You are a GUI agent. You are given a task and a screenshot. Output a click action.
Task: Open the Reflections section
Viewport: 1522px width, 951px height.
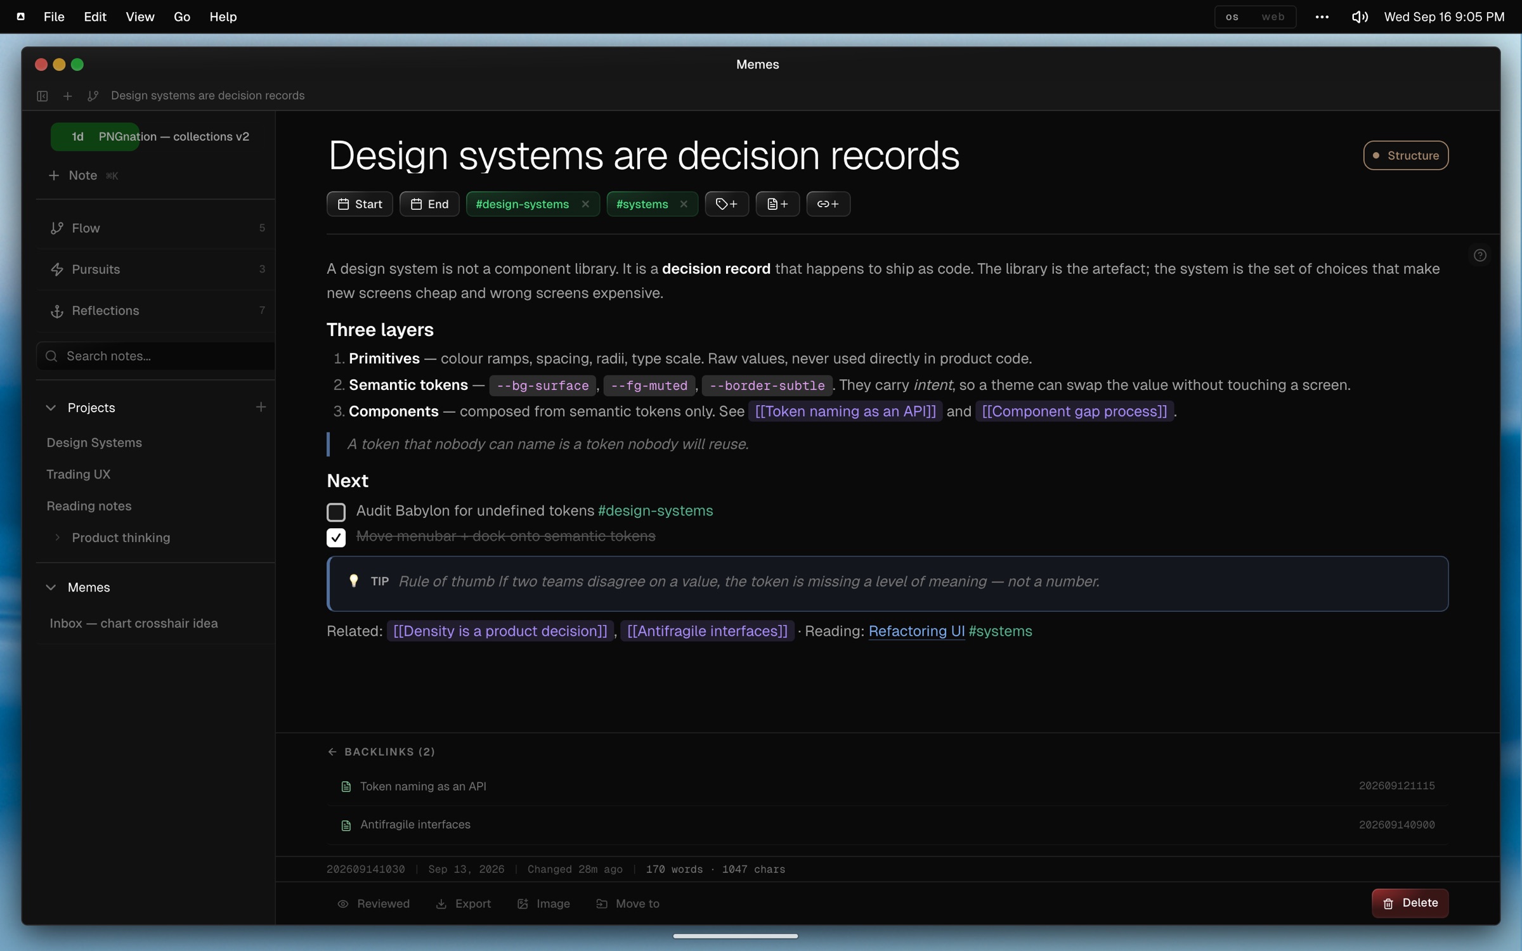(x=157, y=311)
